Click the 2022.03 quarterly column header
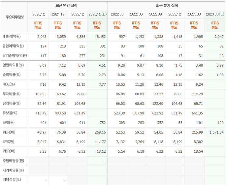227x186 pixels. coord(117,14)
